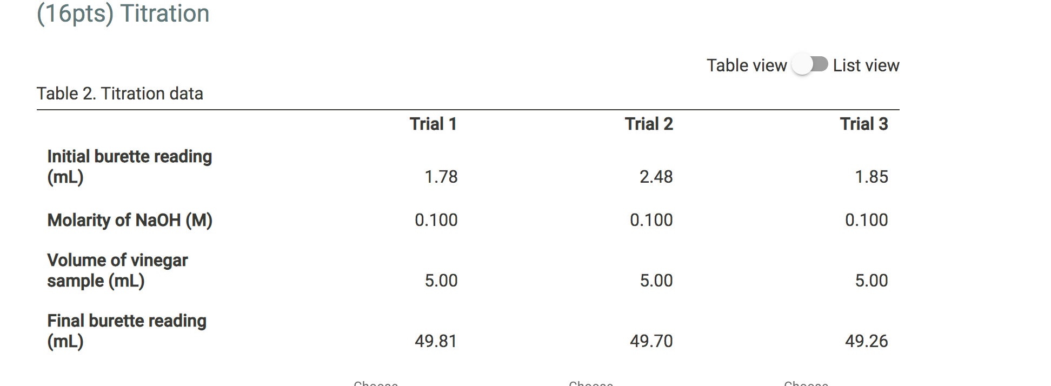
Task: Click the 49.70 final burette value
Action: tap(651, 341)
